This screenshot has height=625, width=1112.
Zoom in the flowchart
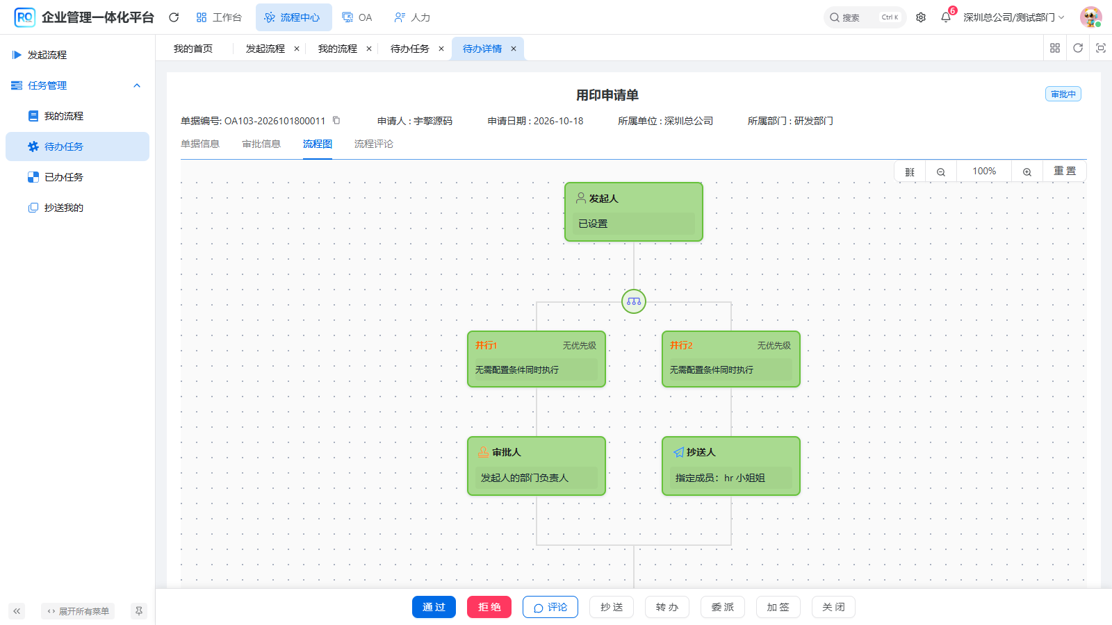click(1027, 172)
